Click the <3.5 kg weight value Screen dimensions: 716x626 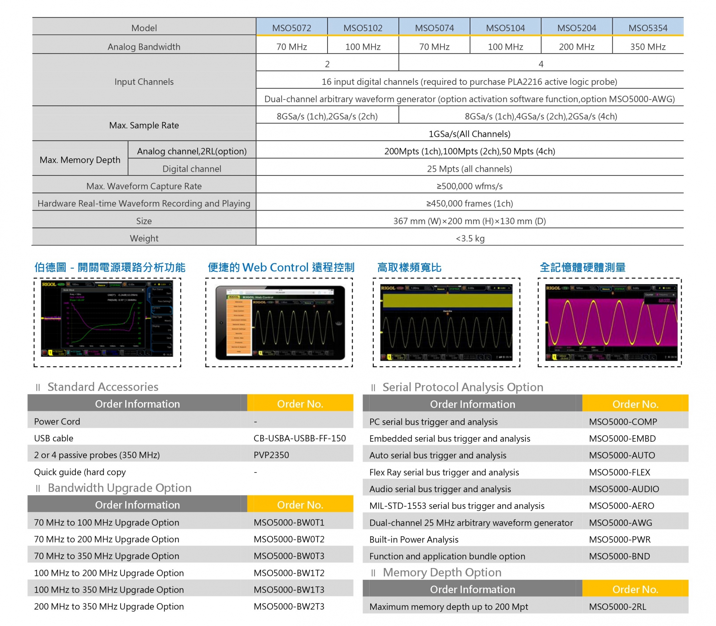pos(470,238)
